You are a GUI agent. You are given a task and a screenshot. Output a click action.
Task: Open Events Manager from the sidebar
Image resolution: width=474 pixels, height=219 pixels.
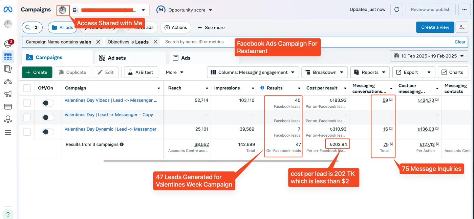coord(8,119)
